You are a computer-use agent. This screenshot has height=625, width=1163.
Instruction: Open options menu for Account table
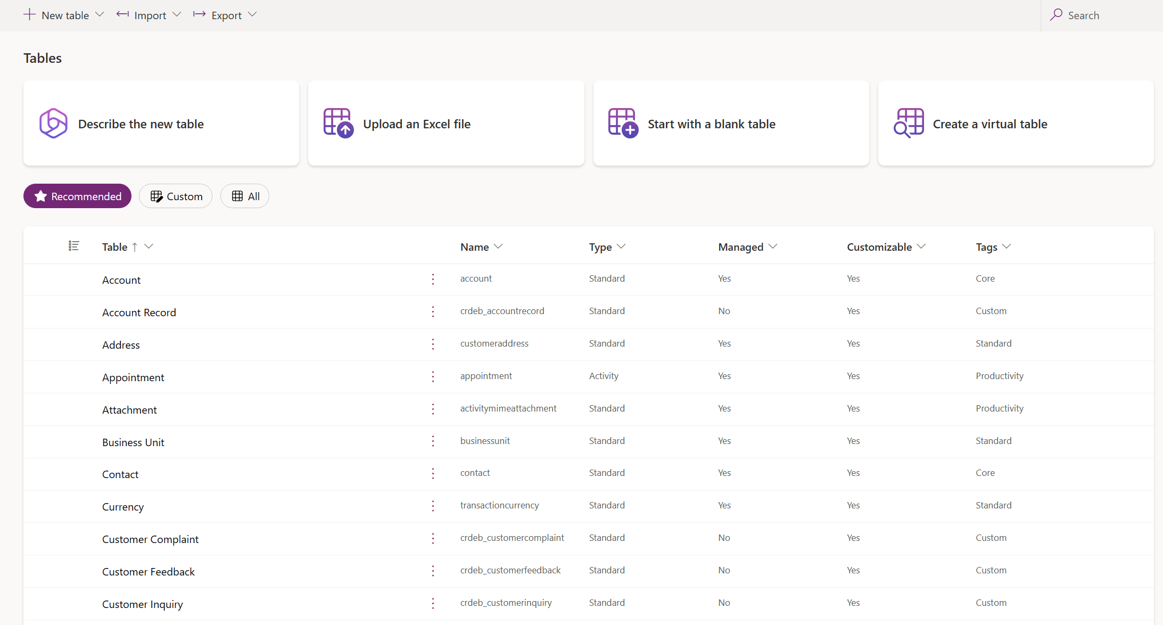coord(432,278)
